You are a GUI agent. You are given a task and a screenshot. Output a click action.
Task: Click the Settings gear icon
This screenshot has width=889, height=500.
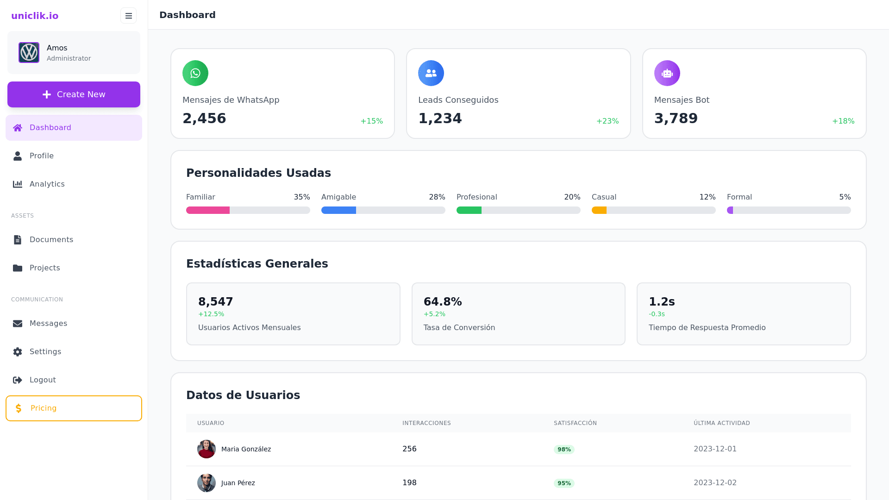click(x=17, y=351)
